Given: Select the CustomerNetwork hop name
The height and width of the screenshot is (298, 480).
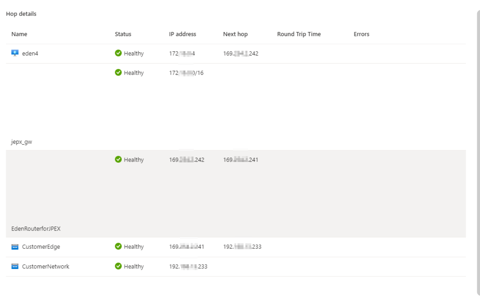Looking at the screenshot, I should (46, 266).
